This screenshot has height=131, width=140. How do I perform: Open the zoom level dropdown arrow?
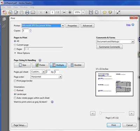point(83,12)
